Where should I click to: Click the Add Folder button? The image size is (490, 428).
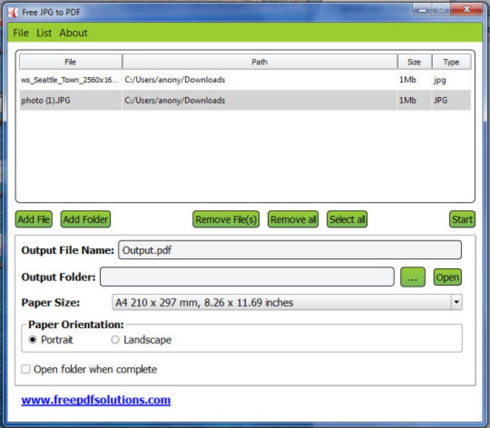[x=86, y=219]
